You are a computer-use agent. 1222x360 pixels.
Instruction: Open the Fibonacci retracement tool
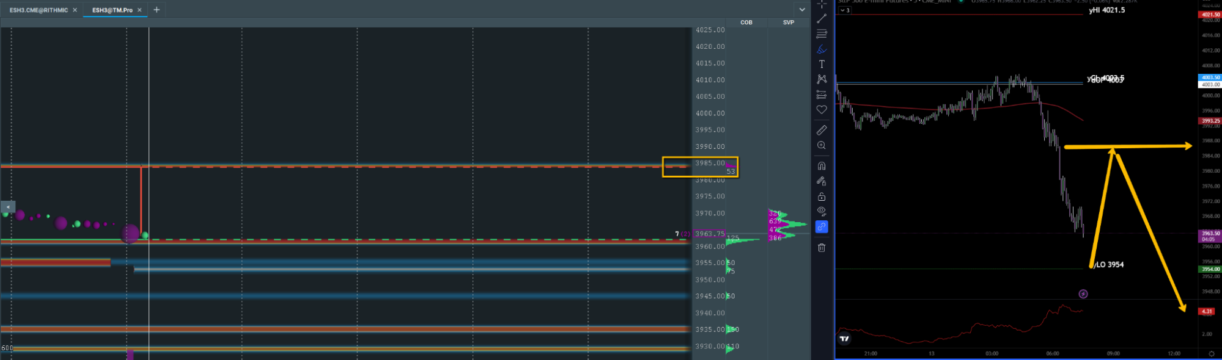coord(822,34)
